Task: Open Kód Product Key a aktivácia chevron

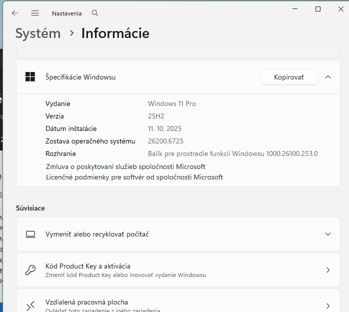Action: (x=328, y=270)
